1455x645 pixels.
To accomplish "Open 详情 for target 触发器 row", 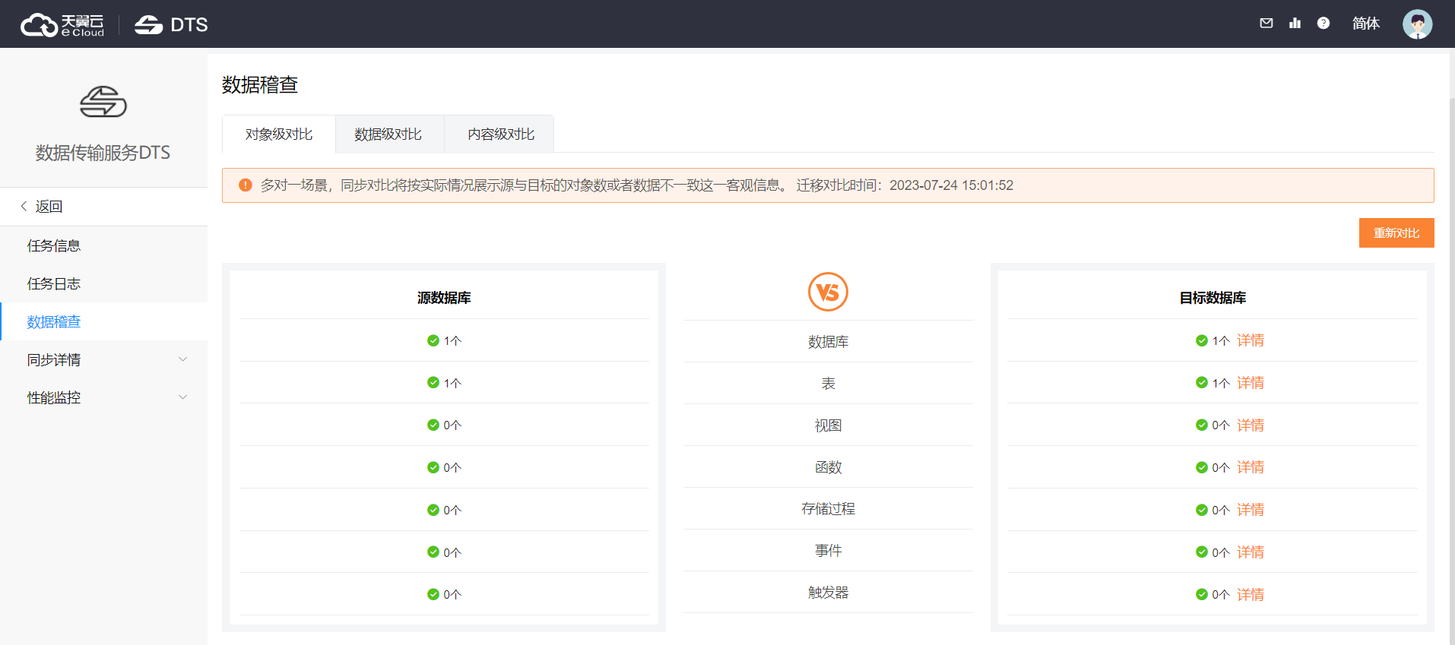I will coord(1250,595).
